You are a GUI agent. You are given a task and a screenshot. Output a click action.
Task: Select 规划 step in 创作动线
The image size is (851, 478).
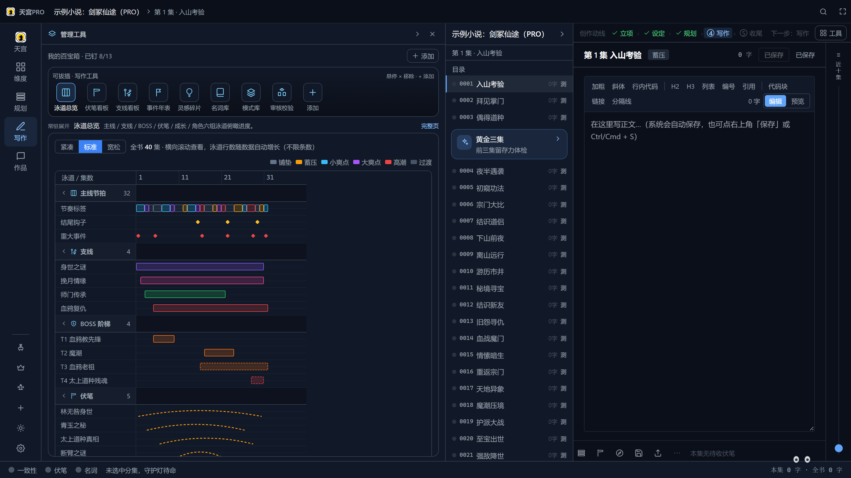[x=686, y=33]
